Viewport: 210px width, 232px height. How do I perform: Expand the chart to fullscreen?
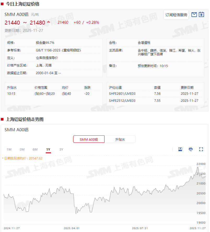(x=201, y=149)
